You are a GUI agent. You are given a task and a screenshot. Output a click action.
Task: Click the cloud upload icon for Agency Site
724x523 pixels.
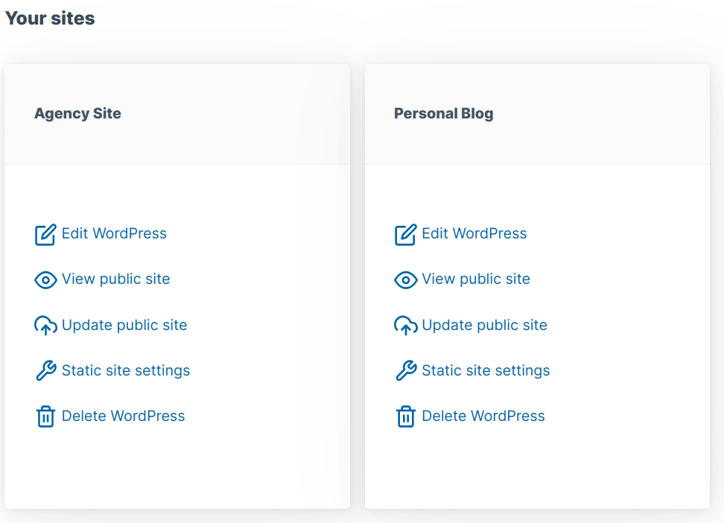point(45,326)
